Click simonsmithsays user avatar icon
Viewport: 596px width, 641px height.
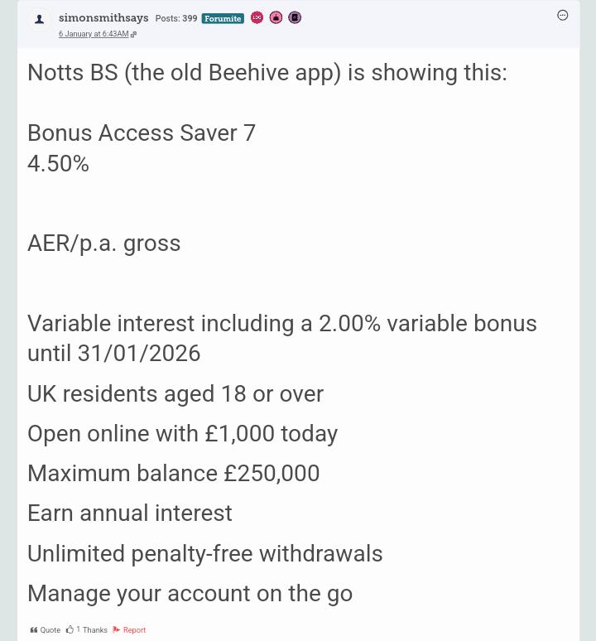39,19
